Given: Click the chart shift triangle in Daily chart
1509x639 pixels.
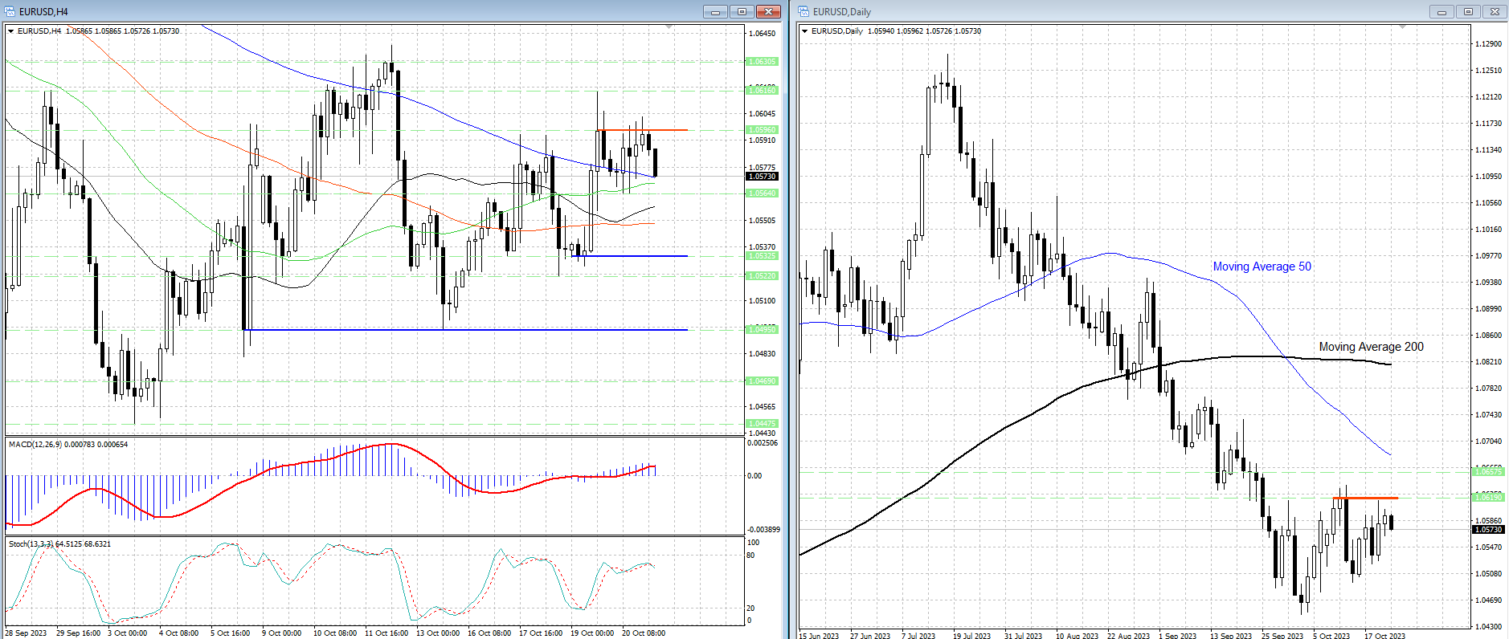Looking at the screenshot, I should point(1402,27).
